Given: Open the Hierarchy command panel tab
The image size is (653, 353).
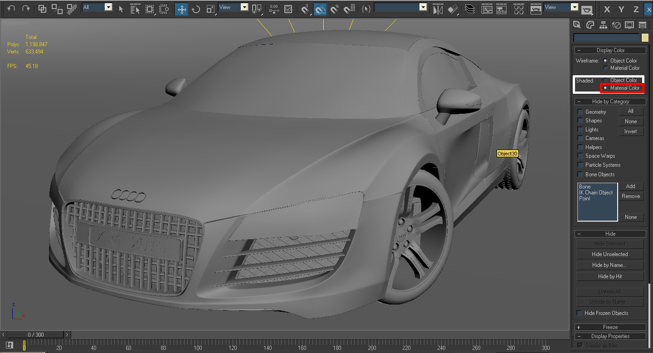Looking at the screenshot, I should [x=603, y=25].
